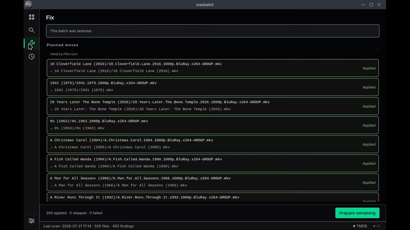Select the wrench Fix tool in the sidebar
Screen dimensions: 410x230
pos(32,43)
